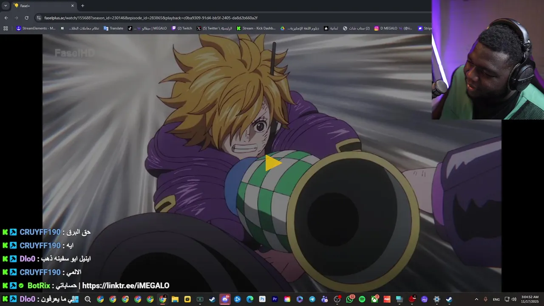The width and height of the screenshot is (544, 306).
Task: Open Steam from the taskbar left group
Action: (x=212, y=299)
